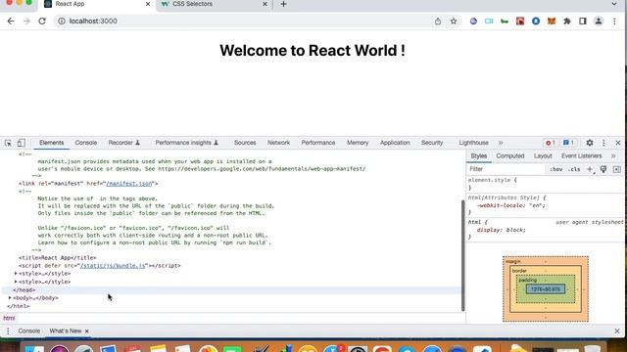Follow the /static/js/bundle.js link
Image resolution: width=627 pixels, height=352 pixels.
click(x=113, y=265)
